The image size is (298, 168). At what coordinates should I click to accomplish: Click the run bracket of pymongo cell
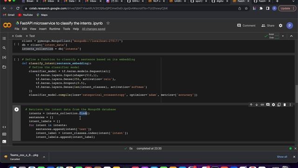(17, 44)
